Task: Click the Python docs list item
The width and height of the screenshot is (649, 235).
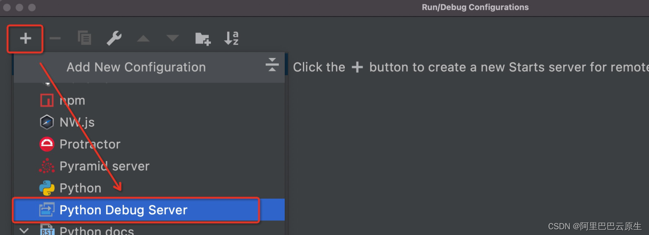Action: click(x=96, y=231)
